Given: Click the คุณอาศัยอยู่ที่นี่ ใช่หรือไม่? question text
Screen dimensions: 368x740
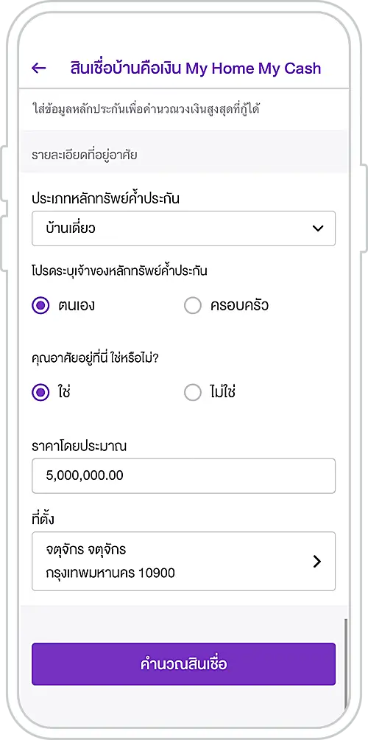Looking at the screenshot, I should [x=95, y=357].
